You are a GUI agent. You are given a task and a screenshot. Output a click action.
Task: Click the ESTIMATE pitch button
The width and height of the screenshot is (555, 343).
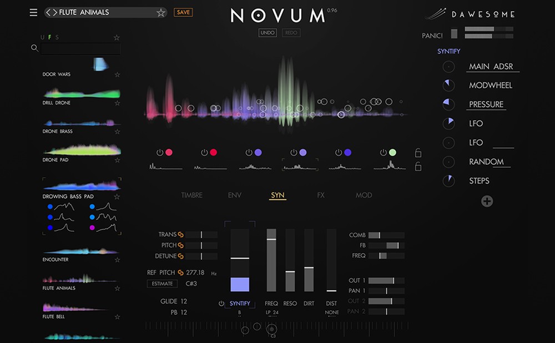[162, 284]
